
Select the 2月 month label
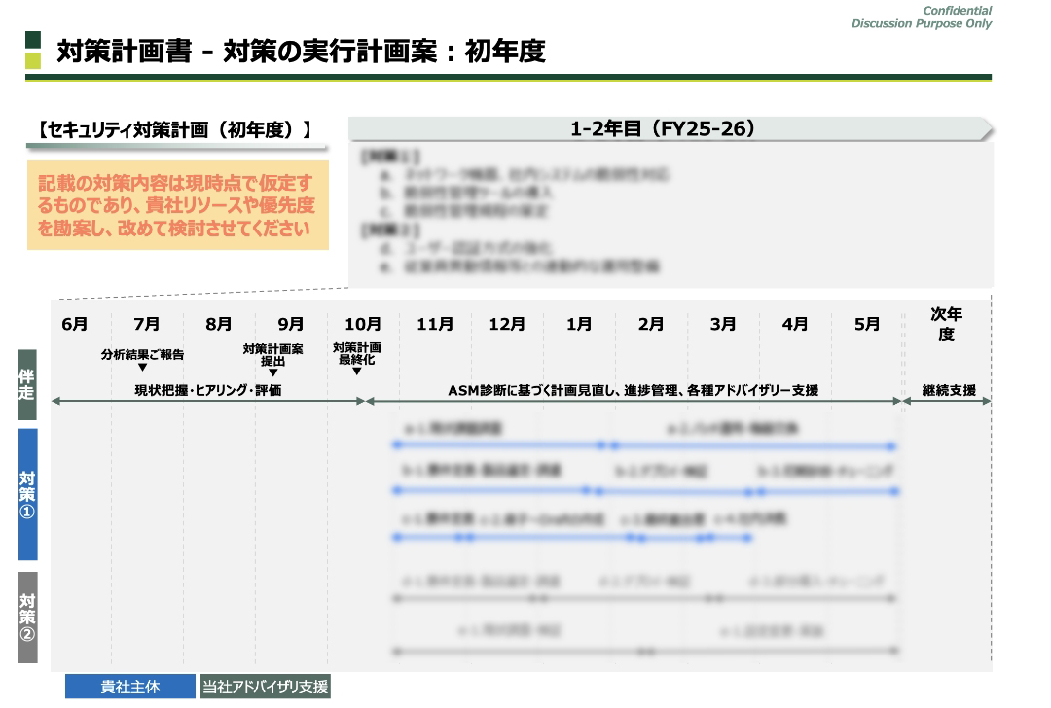651,324
